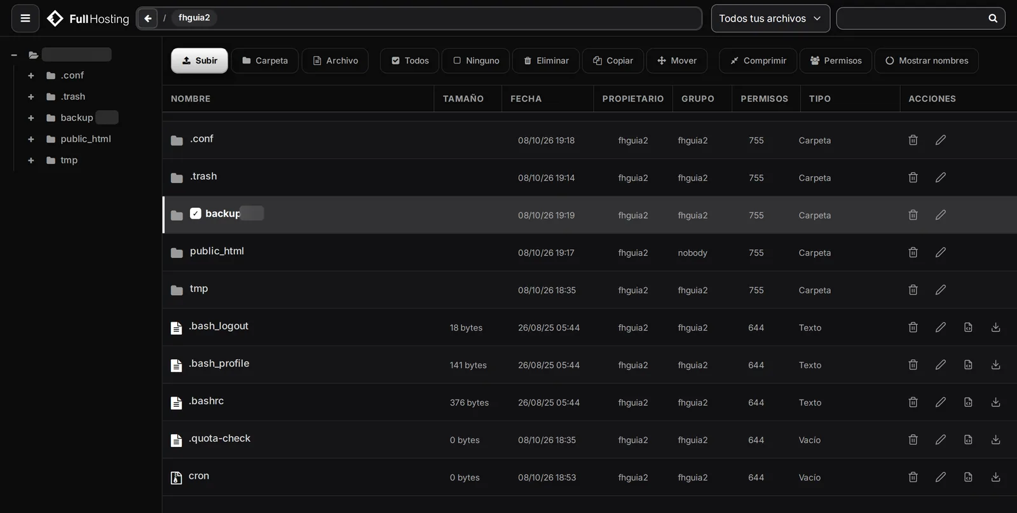
Task: Click the Mover toolbar button
Action: pyautogui.click(x=676, y=61)
